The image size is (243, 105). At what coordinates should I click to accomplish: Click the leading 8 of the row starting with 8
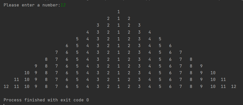tap(46, 59)
